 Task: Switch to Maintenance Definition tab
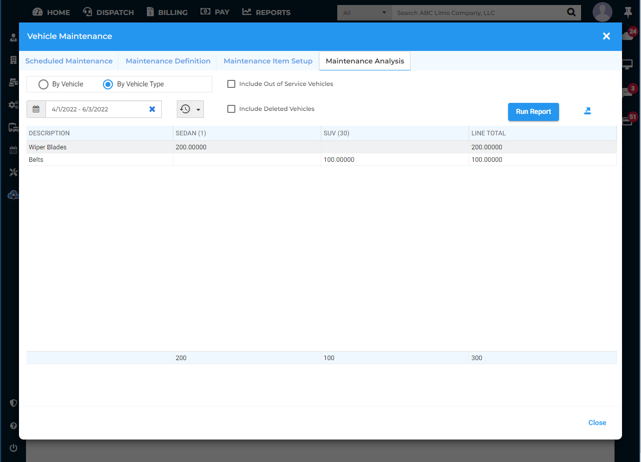click(168, 61)
